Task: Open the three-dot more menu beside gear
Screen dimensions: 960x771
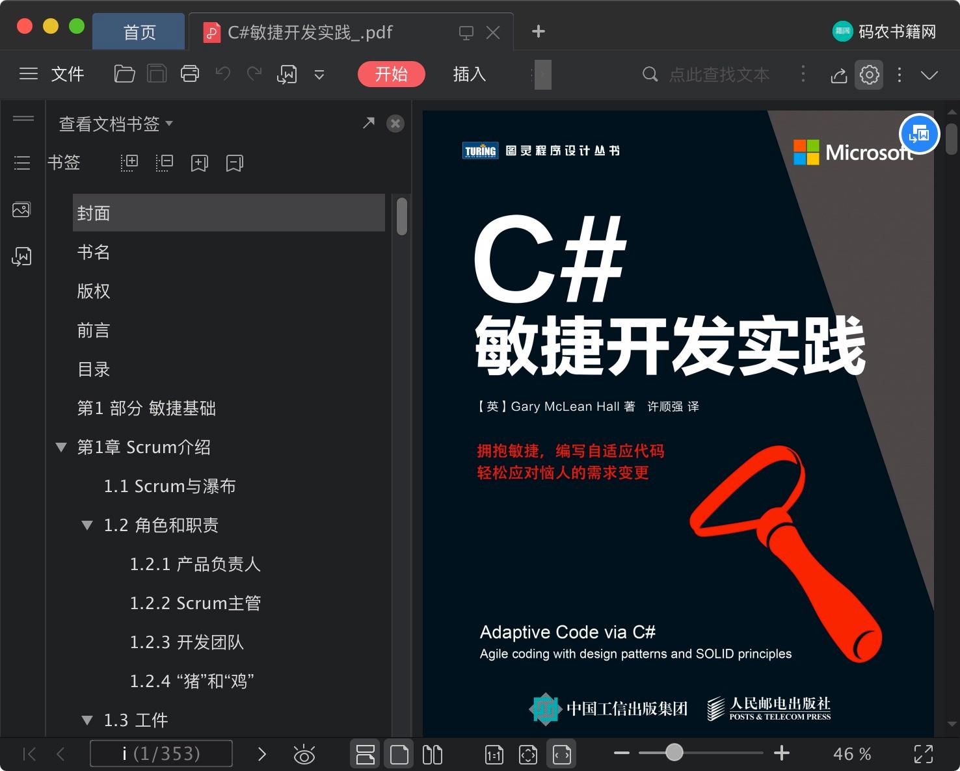Action: 900,75
